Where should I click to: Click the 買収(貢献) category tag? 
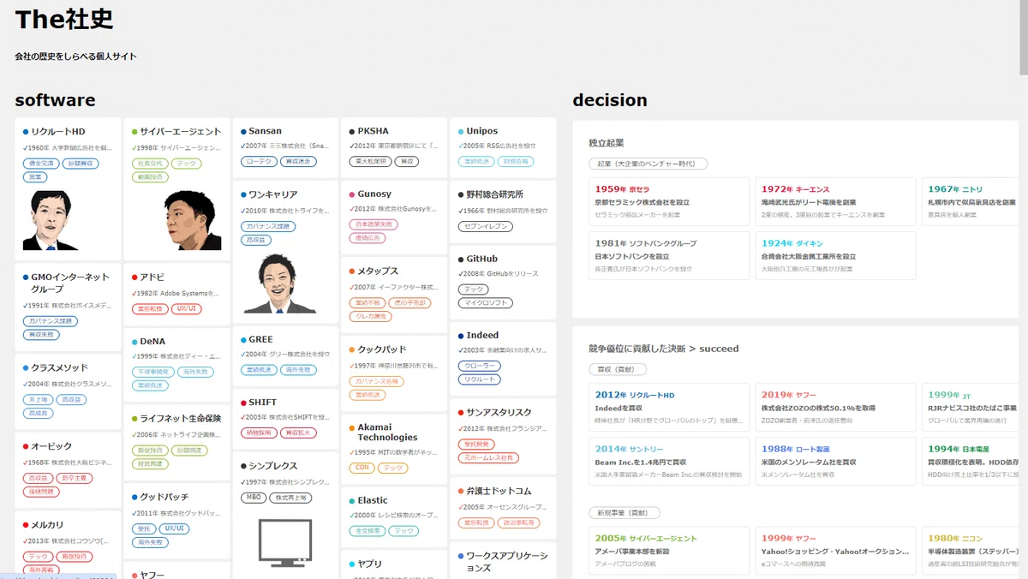point(618,369)
